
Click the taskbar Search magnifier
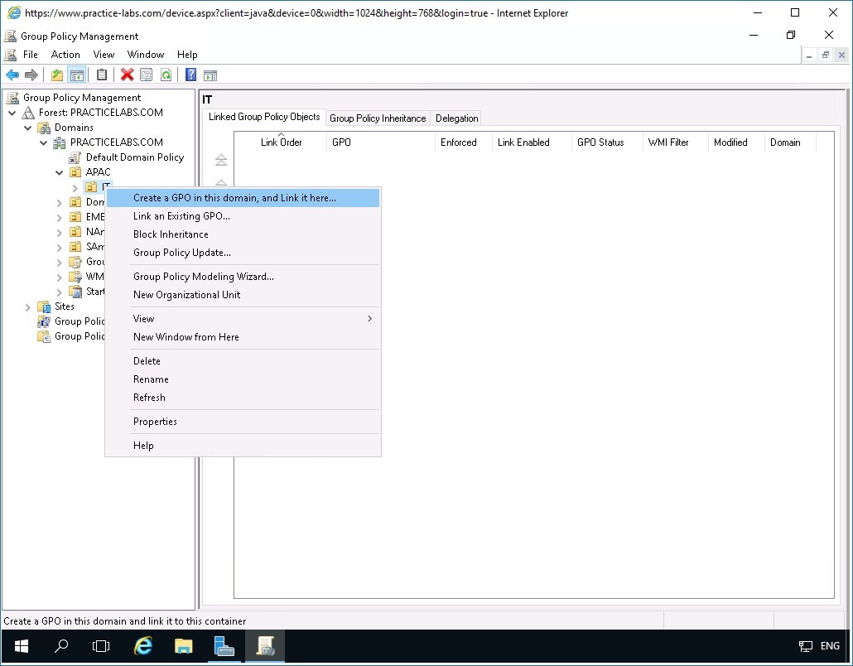(x=61, y=646)
